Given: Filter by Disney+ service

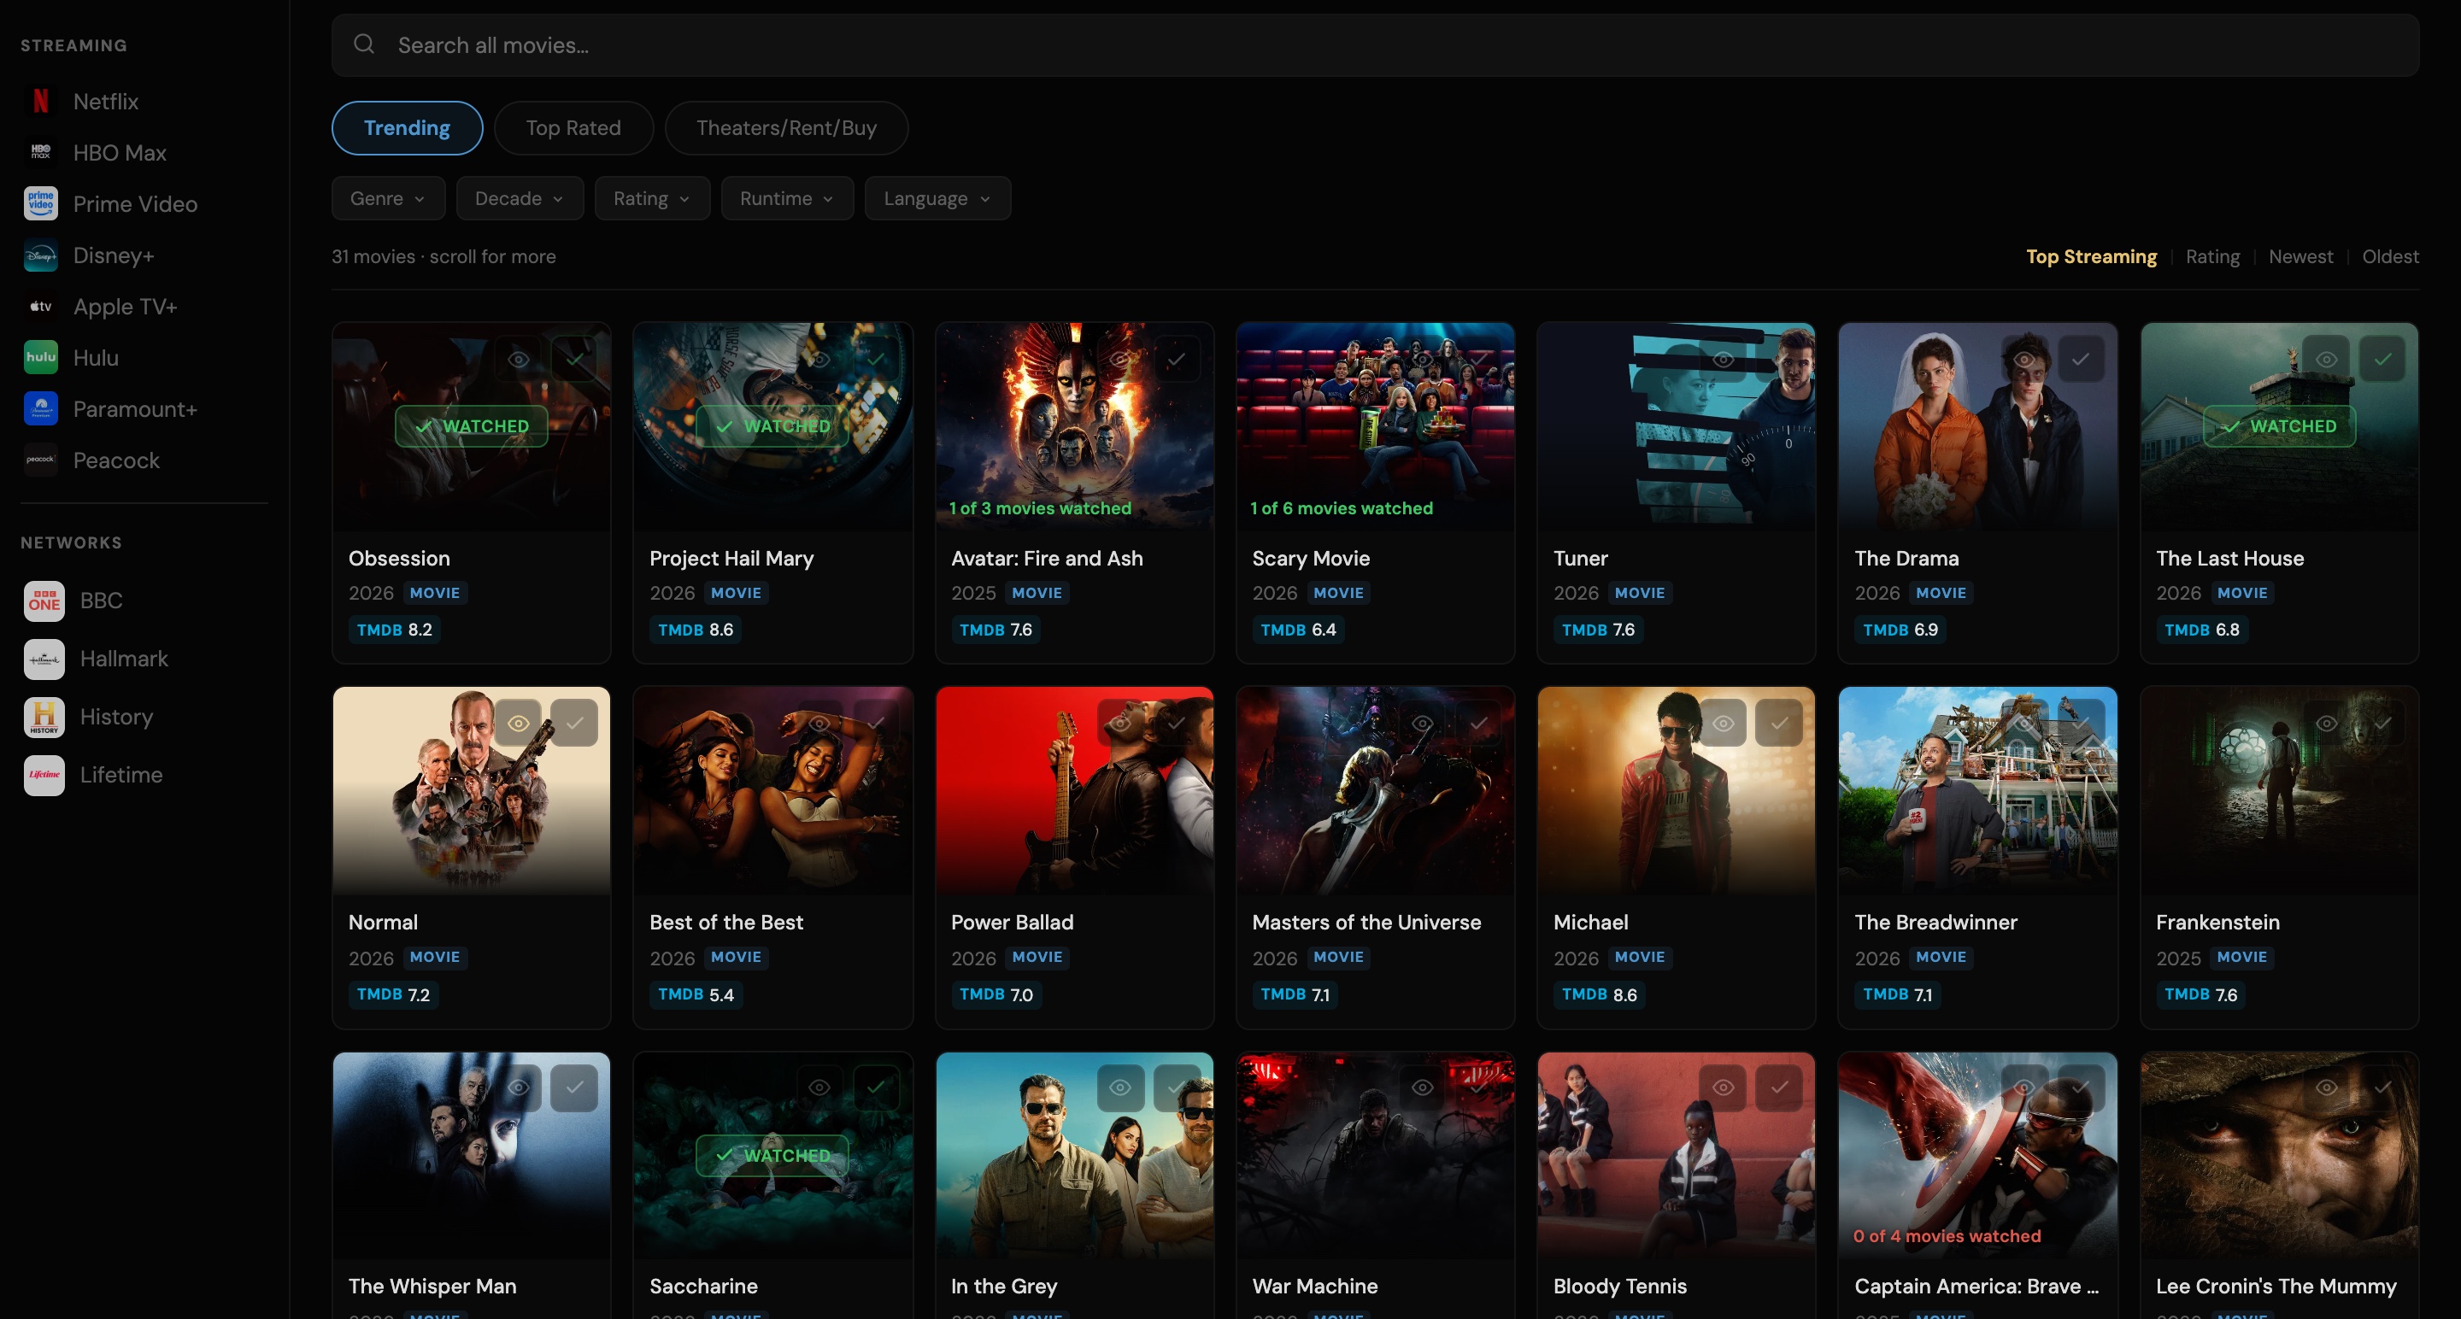Looking at the screenshot, I should (x=89, y=255).
